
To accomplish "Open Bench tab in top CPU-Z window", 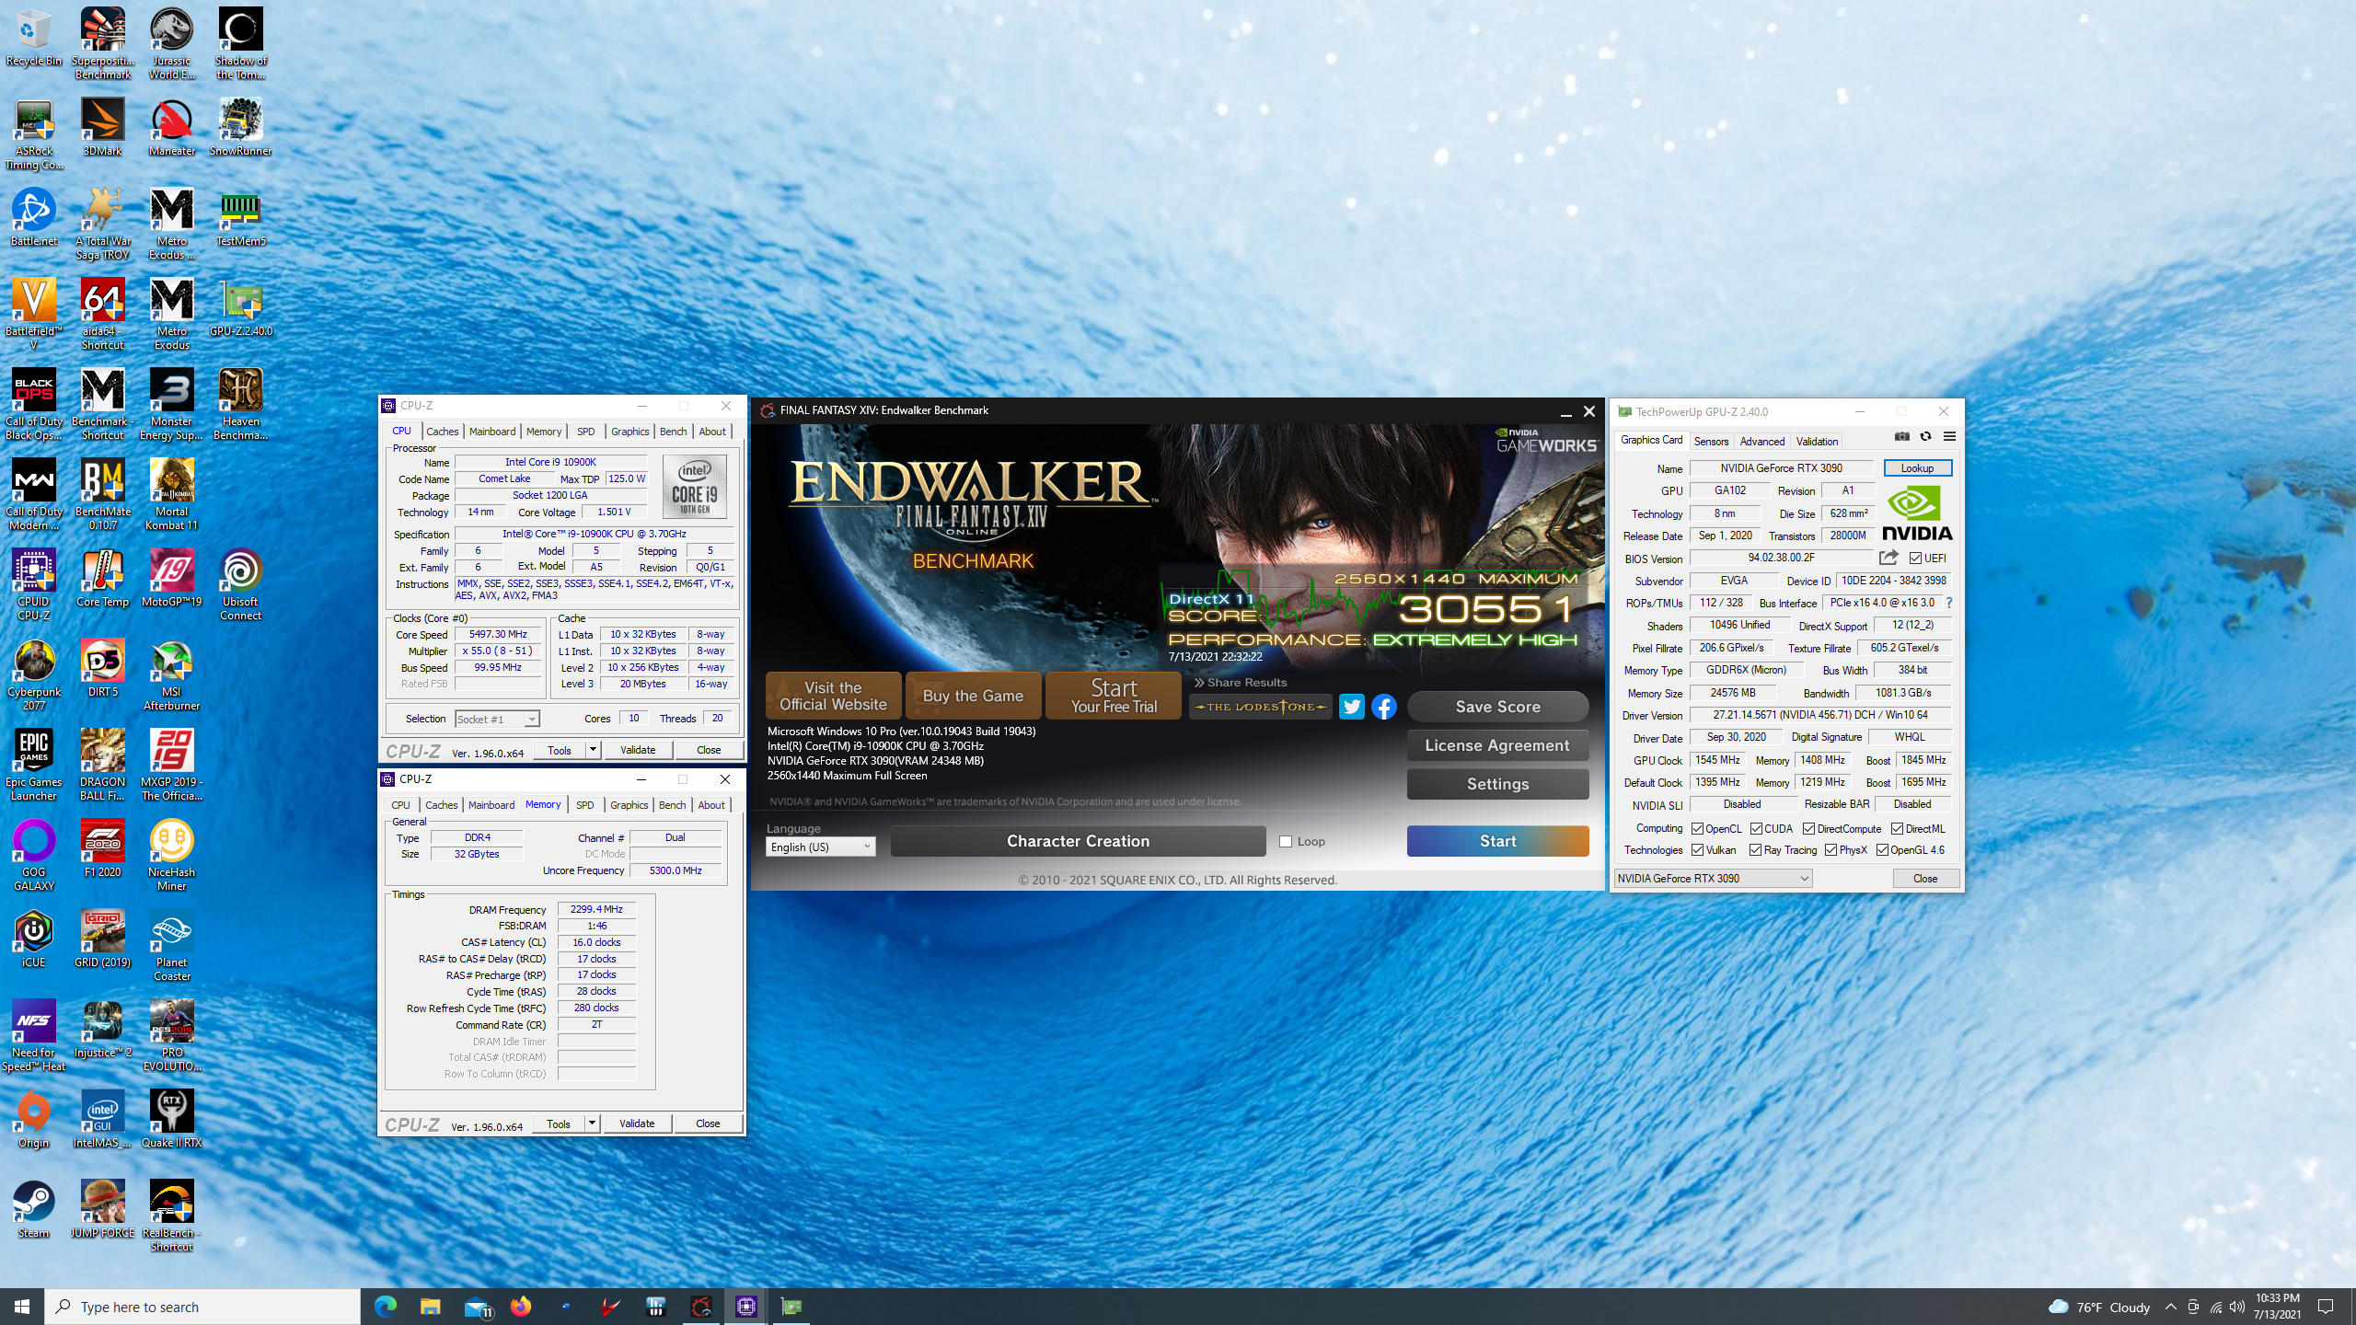I will tap(673, 432).
